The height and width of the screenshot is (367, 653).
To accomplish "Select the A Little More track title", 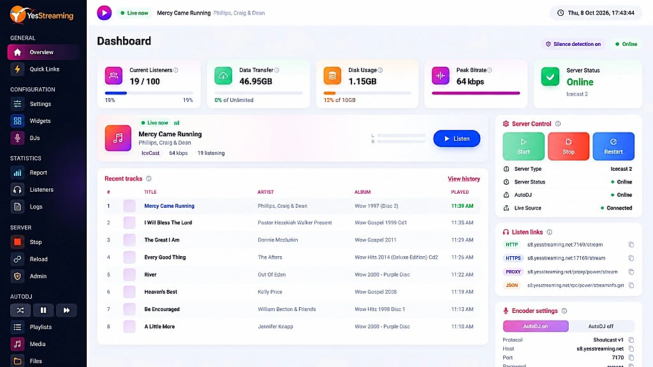I will [x=159, y=327].
